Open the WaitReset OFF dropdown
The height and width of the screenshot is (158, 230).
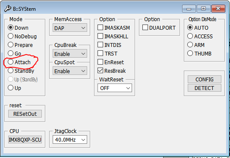point(115,88)
